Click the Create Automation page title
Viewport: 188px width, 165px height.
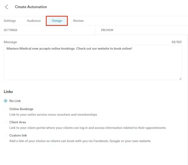(31, 7)
